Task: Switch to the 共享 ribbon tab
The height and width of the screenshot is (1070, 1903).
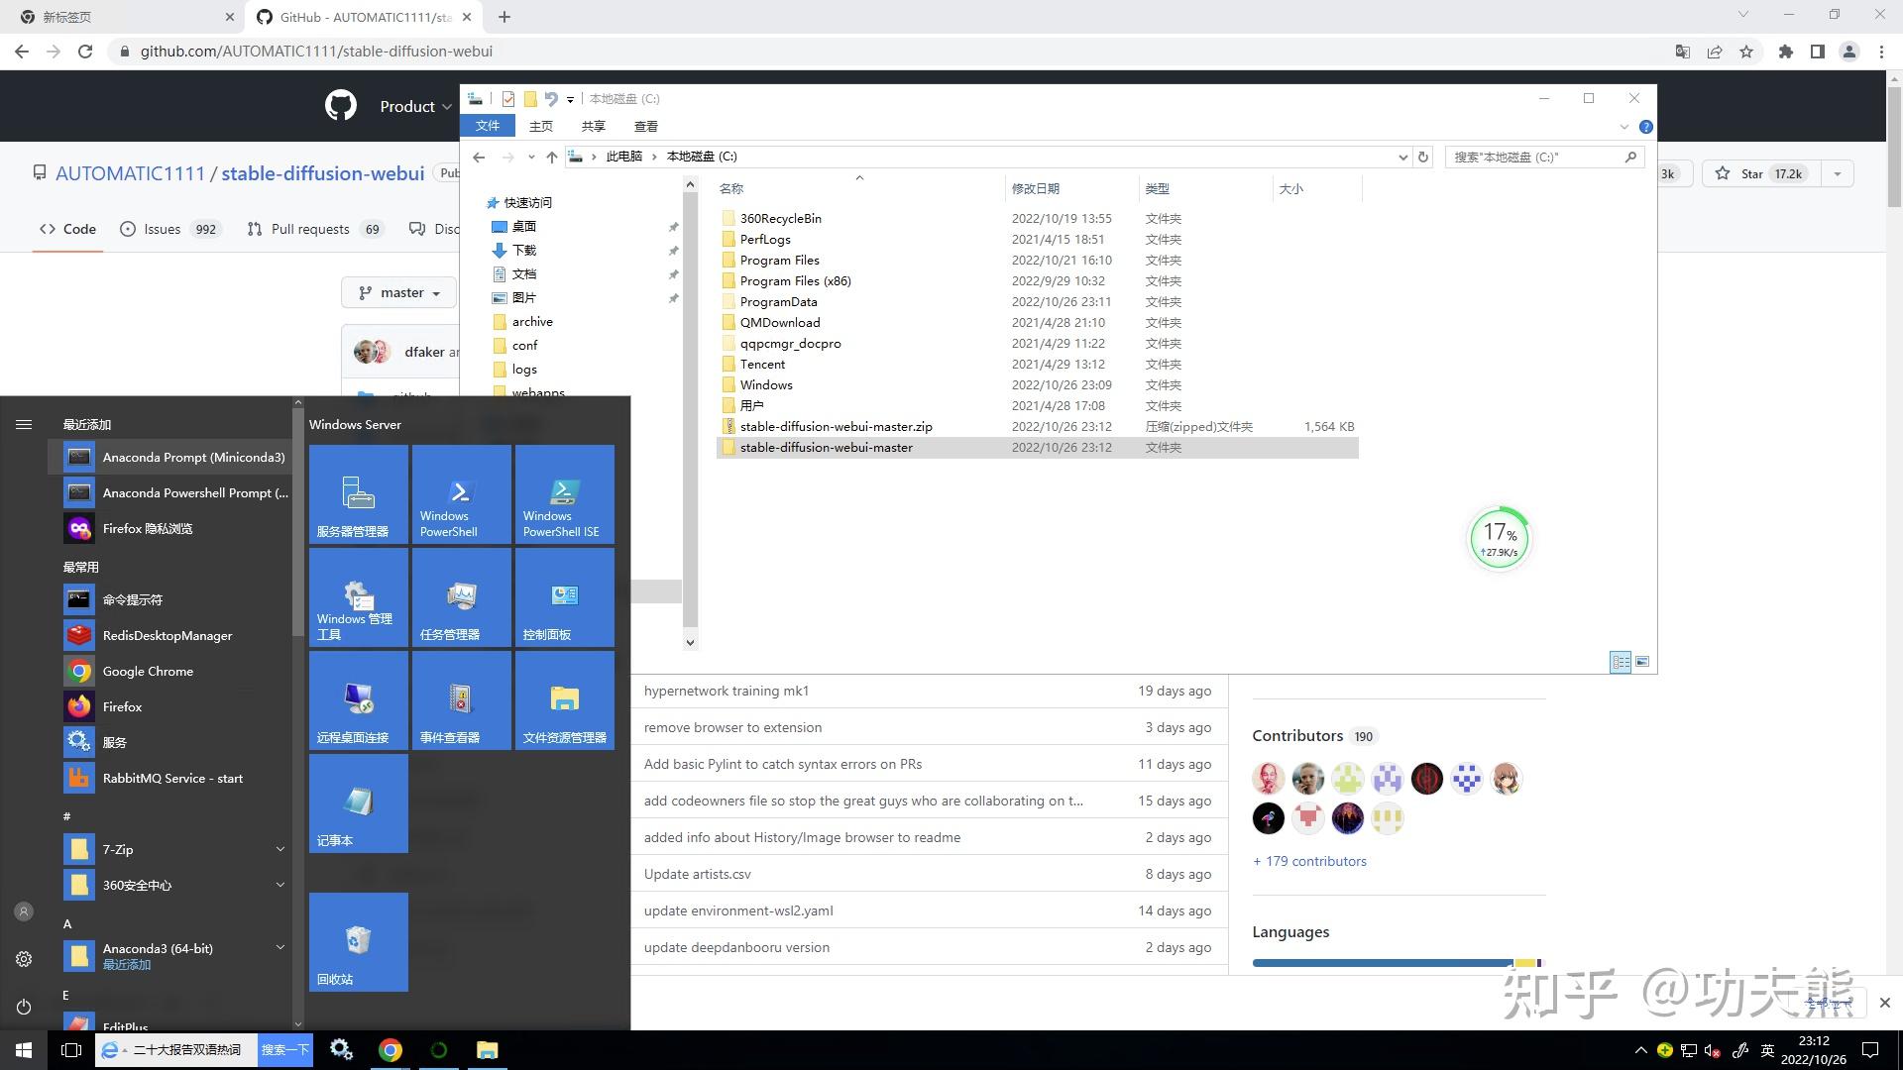Action: pyautogui.click(x=594, y=126)
